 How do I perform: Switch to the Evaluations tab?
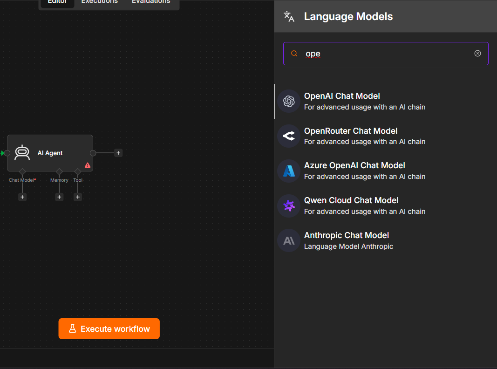click(x=151, y=2)
